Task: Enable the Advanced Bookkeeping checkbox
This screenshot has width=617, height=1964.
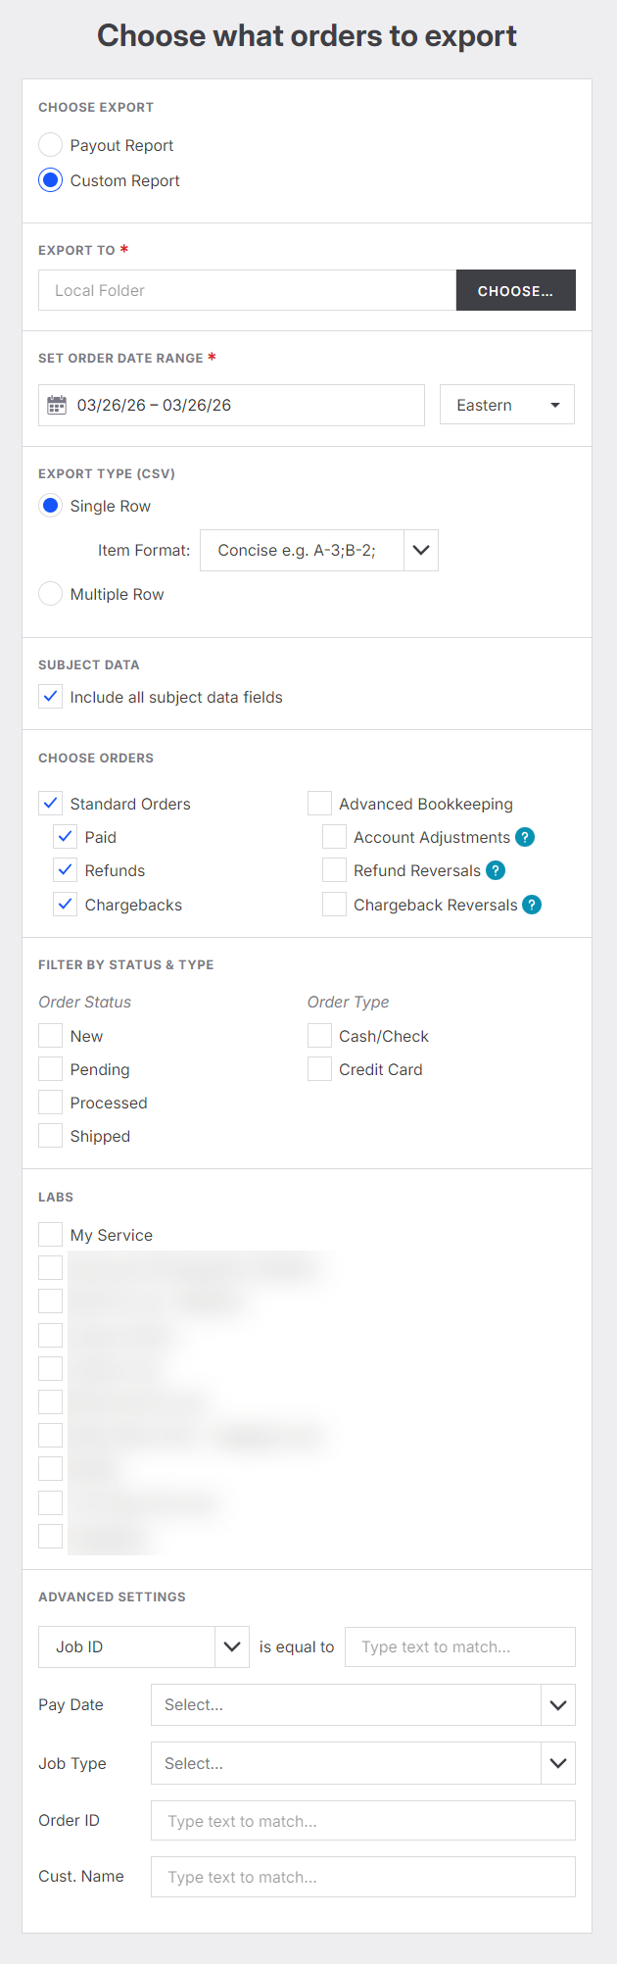Action: (319, 804)
